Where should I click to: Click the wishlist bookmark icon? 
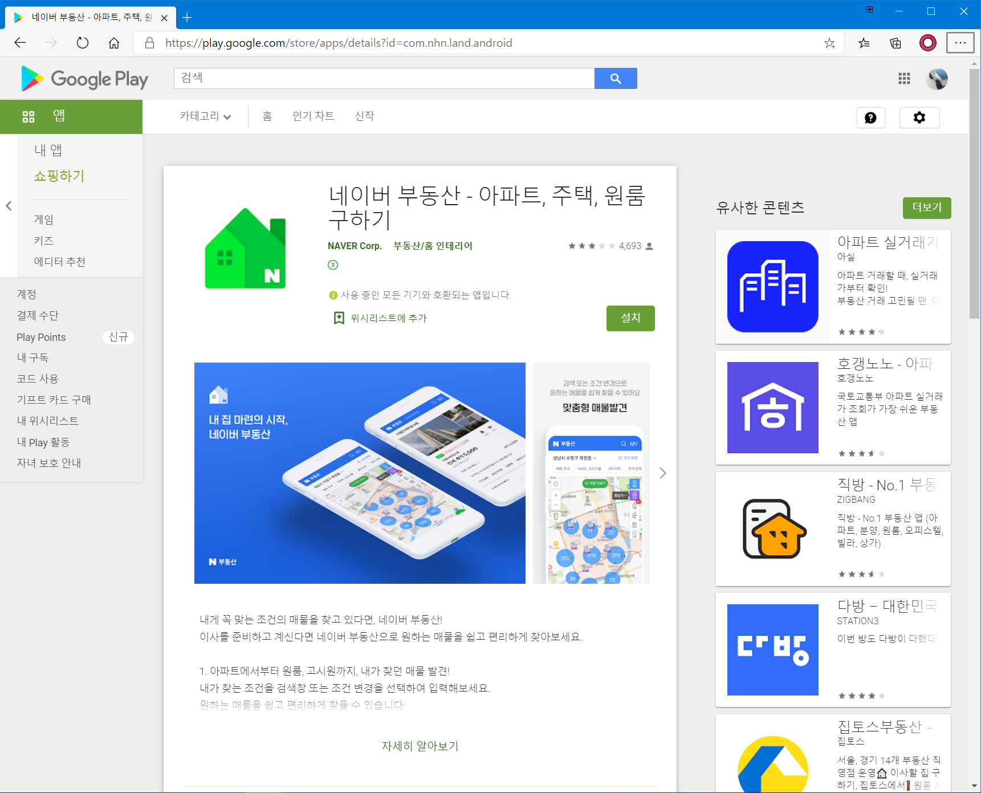click(339, 318)
